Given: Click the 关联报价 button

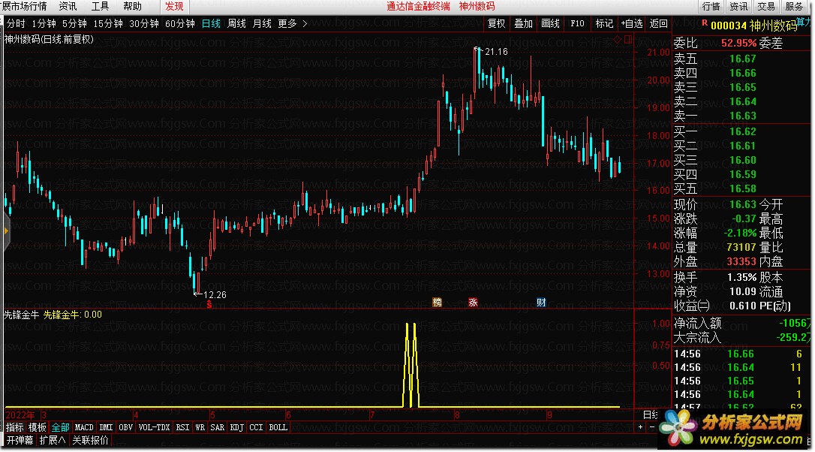Looking at the screenshot, I should (91, 440).
